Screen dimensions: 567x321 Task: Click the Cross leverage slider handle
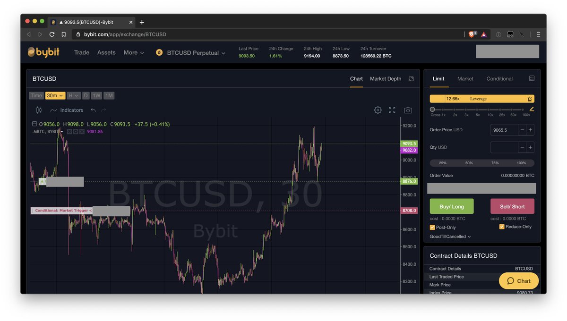(432, 109)
